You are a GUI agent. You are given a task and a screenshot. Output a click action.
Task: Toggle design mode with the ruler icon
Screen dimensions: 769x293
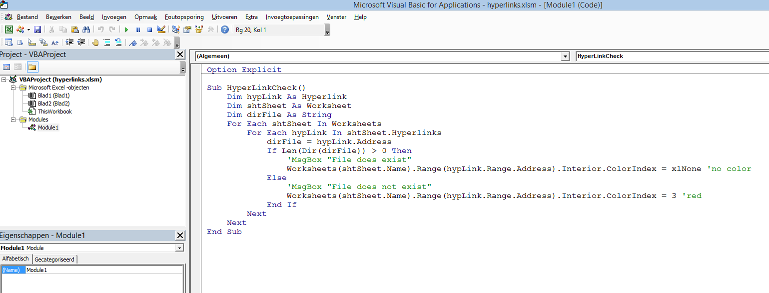[x=161, y=30]
